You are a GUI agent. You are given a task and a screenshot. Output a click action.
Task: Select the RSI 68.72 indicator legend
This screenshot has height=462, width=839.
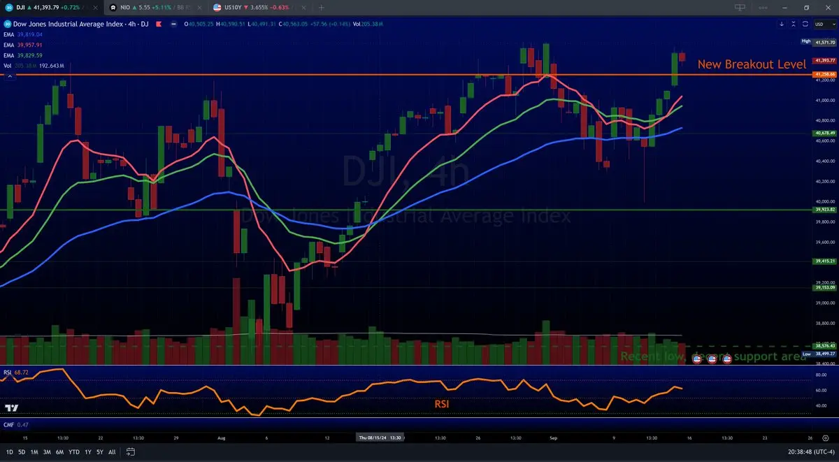coord(17,372)
